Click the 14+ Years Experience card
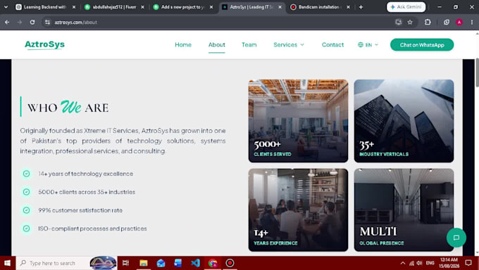 click(x=298, y=210)
